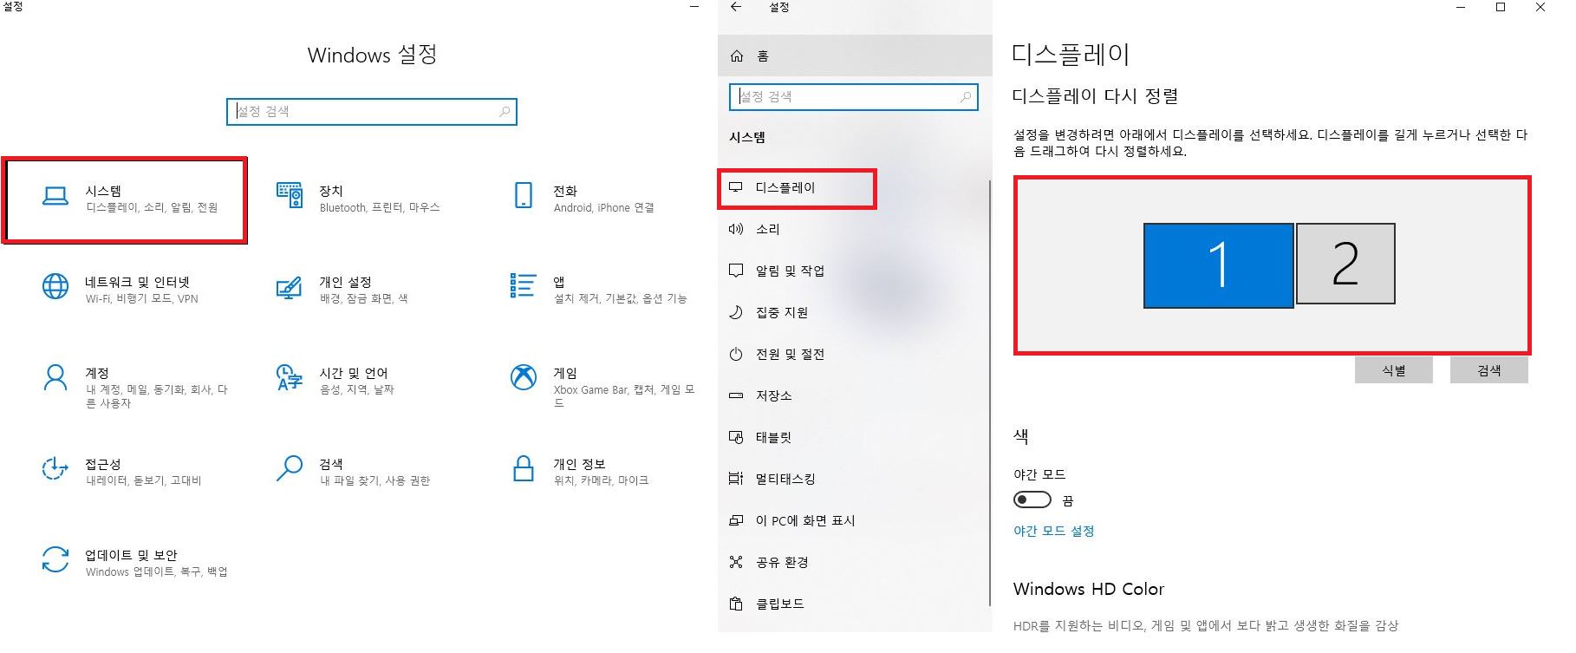Screen dimensions: 1576x653
Task: Click the 개인 정보 lock icon
Action: (524, 468)
